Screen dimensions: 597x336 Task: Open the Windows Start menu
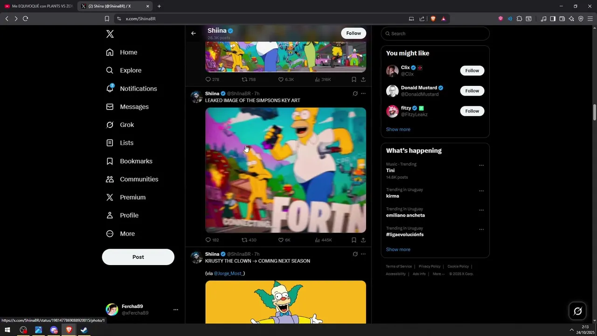tap(7, 330)
